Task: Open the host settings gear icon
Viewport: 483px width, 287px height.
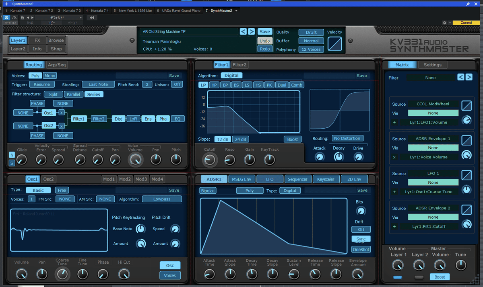Action: coord(444,23)
